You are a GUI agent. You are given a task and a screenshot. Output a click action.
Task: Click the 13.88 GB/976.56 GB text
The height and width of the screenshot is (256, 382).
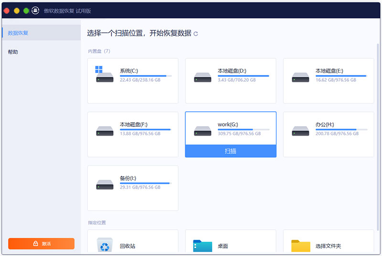tap(140, 133)
